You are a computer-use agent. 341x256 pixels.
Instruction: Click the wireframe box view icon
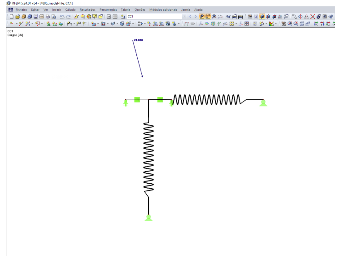302,24
